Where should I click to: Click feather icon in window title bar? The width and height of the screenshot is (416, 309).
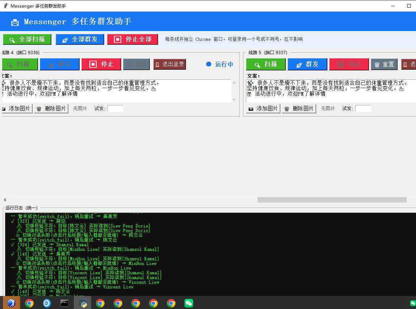pyautogui.click(x=5, y=5)
